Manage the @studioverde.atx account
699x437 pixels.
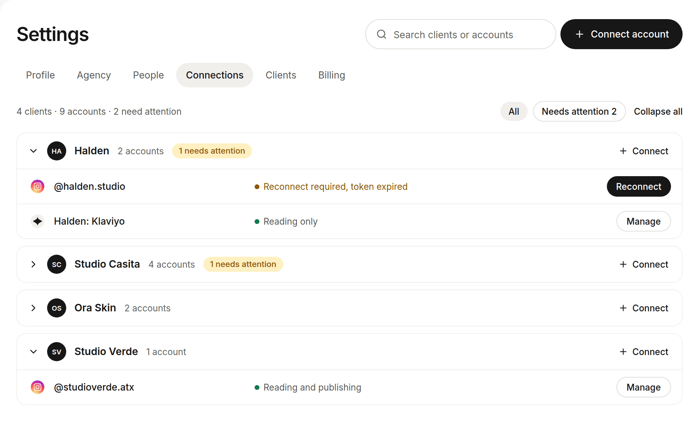point(643,387)
